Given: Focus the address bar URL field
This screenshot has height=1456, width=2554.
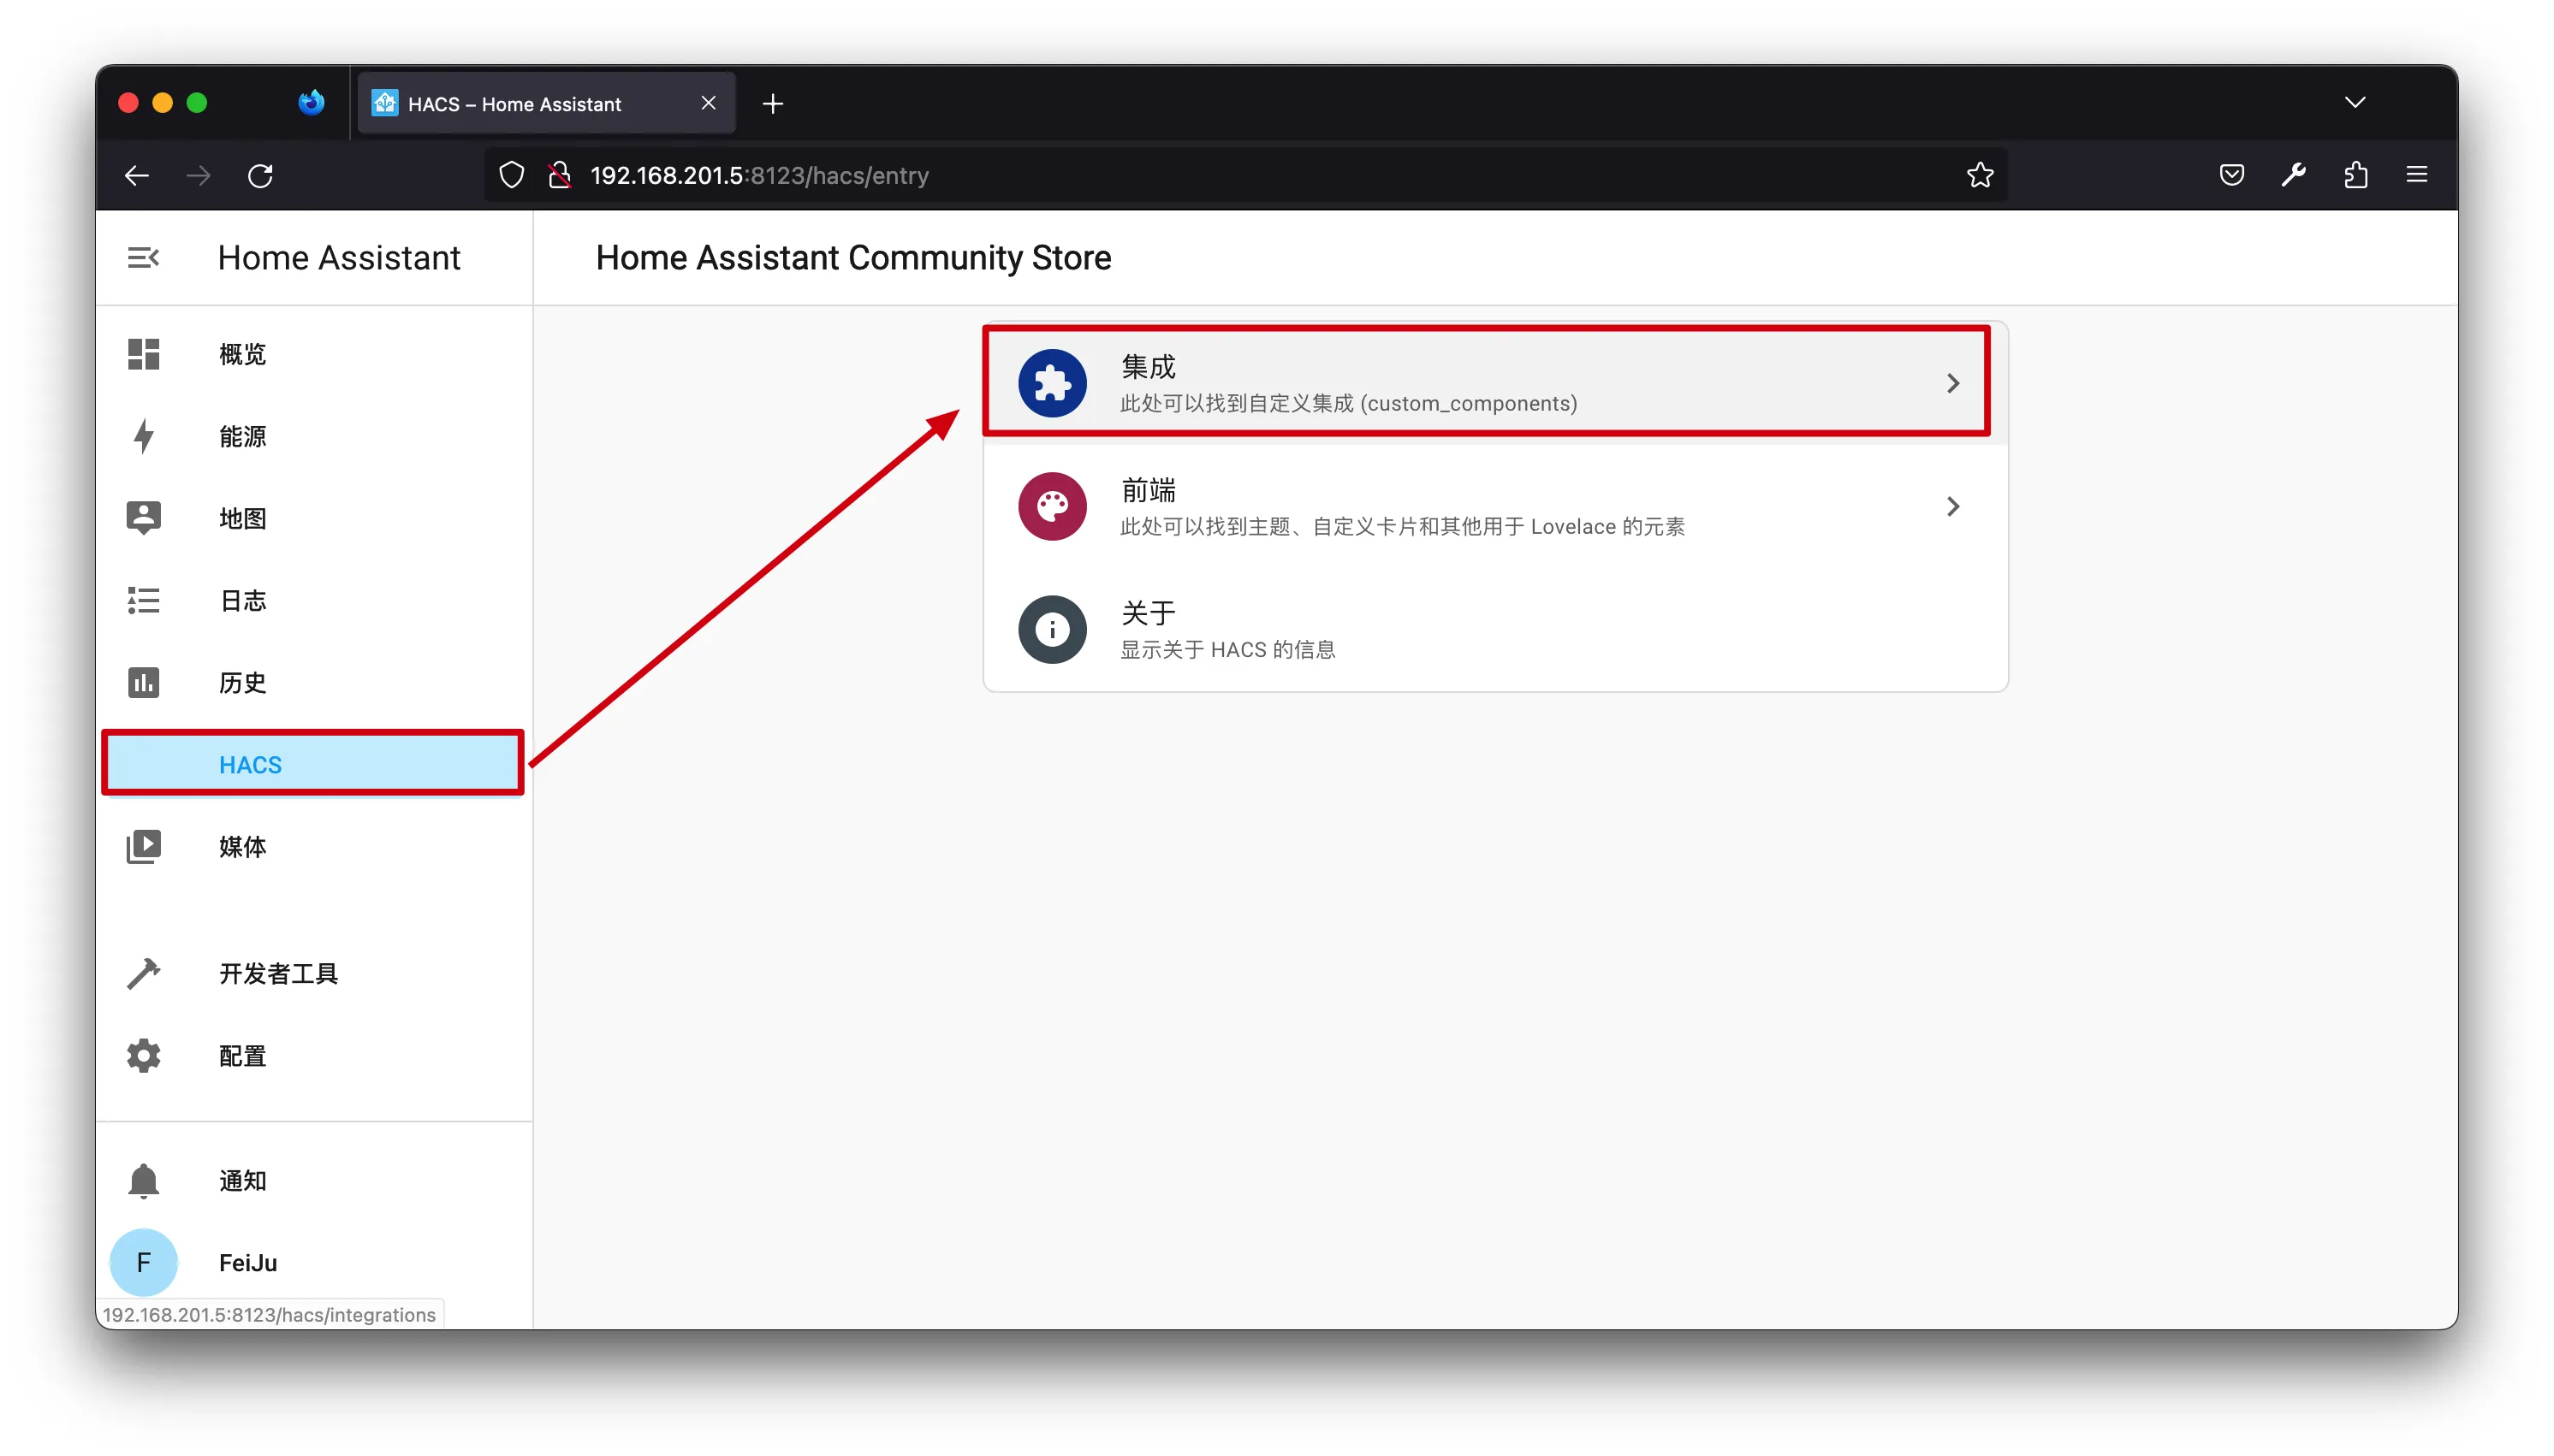Looking at the screenshot, I should 1244,175.
